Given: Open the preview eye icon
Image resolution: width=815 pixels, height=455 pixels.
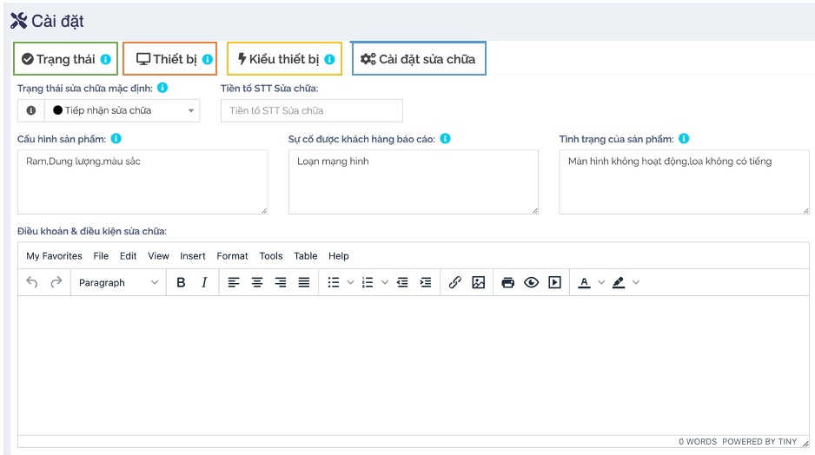Looking at the screenshot, I should tap(531, 282).
